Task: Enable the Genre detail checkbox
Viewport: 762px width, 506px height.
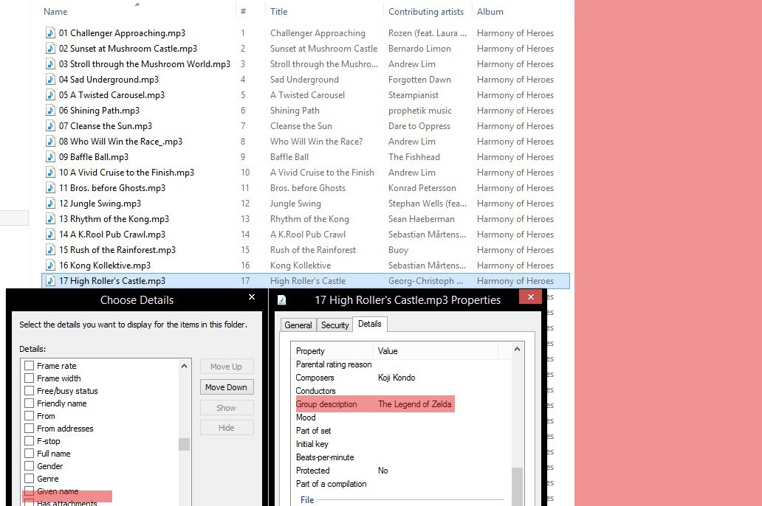Action: pyautogui.click(x=29, y=478)
